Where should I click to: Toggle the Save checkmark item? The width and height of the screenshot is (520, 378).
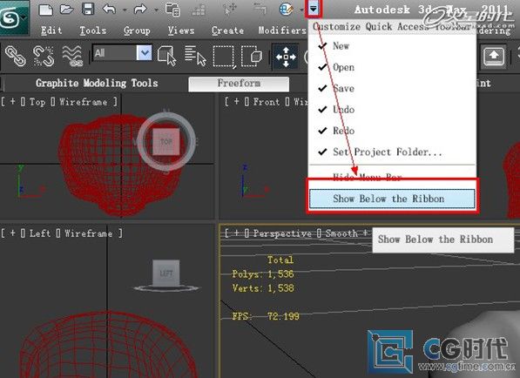click(x=392, y=89)
